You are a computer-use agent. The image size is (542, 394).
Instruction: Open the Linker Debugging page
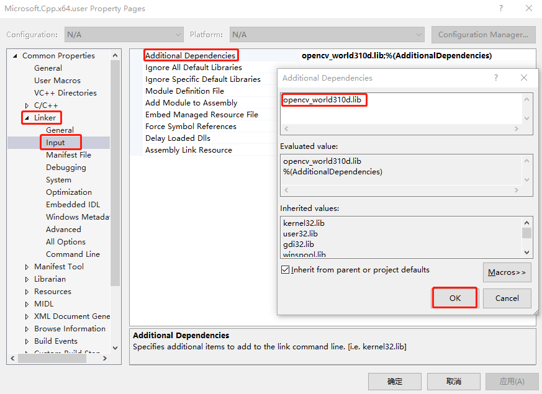[66, 168]
